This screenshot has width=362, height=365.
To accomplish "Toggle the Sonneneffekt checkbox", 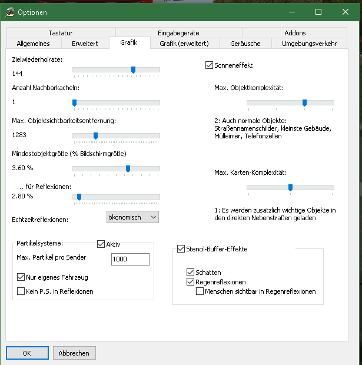I will click(x=209, y=65).
